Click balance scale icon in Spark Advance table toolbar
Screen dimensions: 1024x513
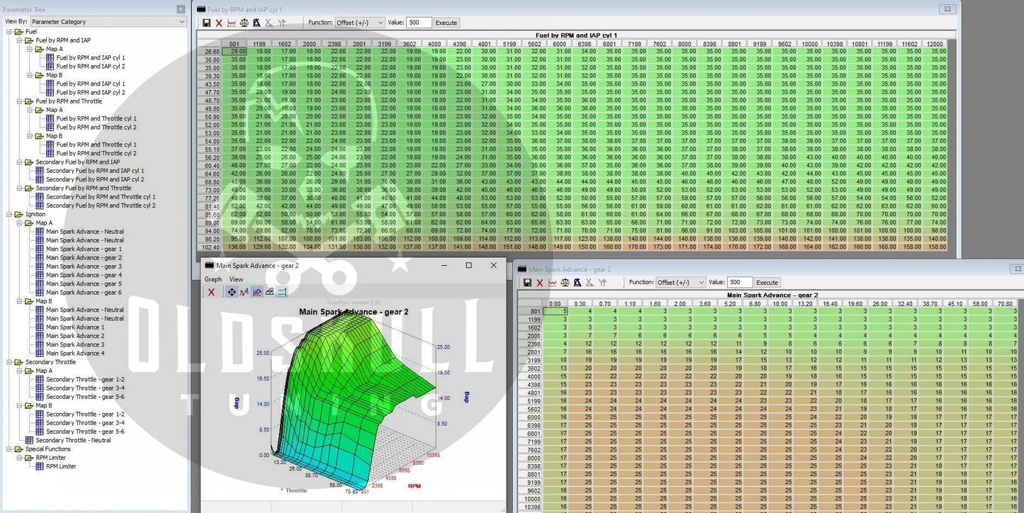[565, 283]
